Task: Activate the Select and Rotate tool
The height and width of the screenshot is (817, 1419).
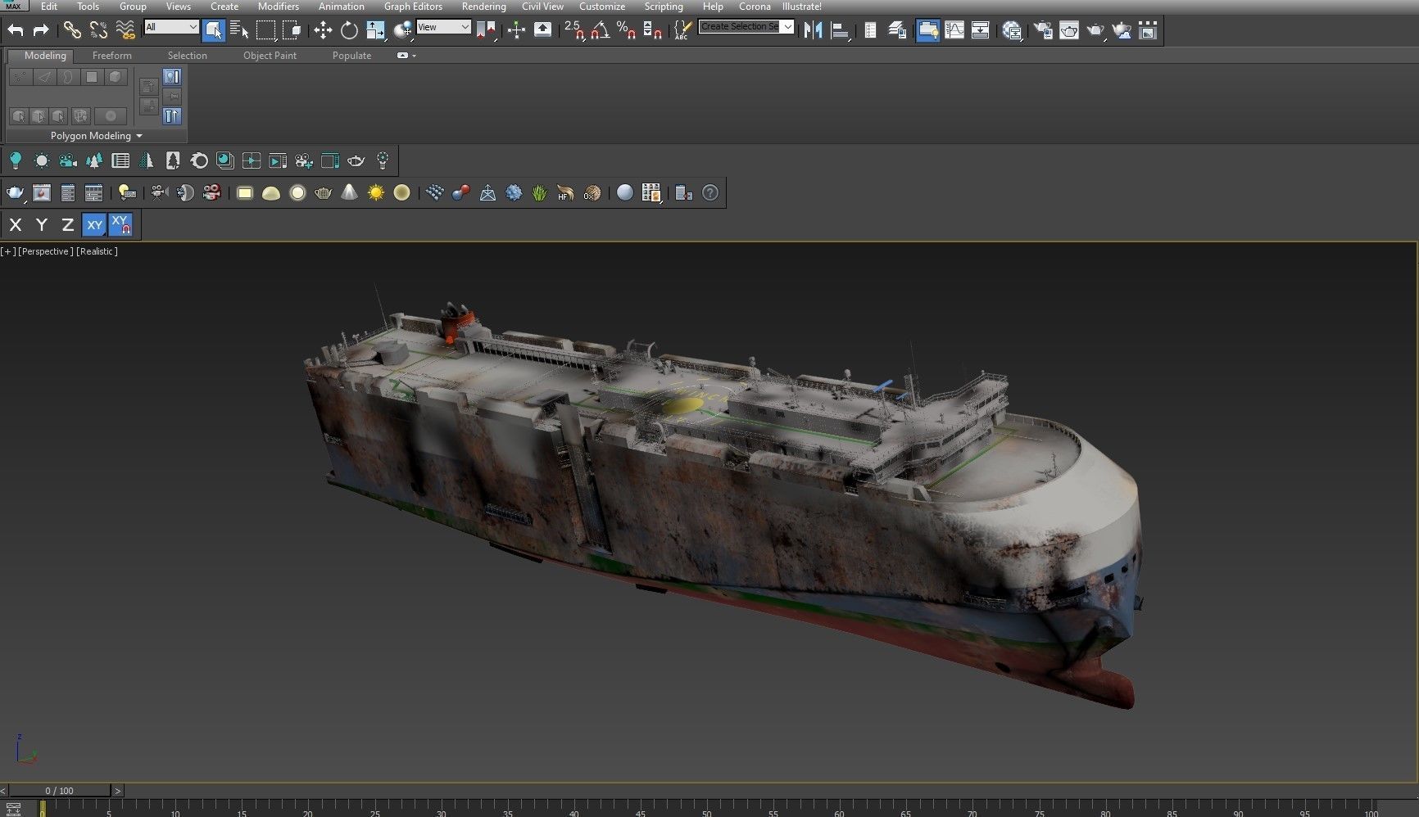Action: tap(349, 30)
